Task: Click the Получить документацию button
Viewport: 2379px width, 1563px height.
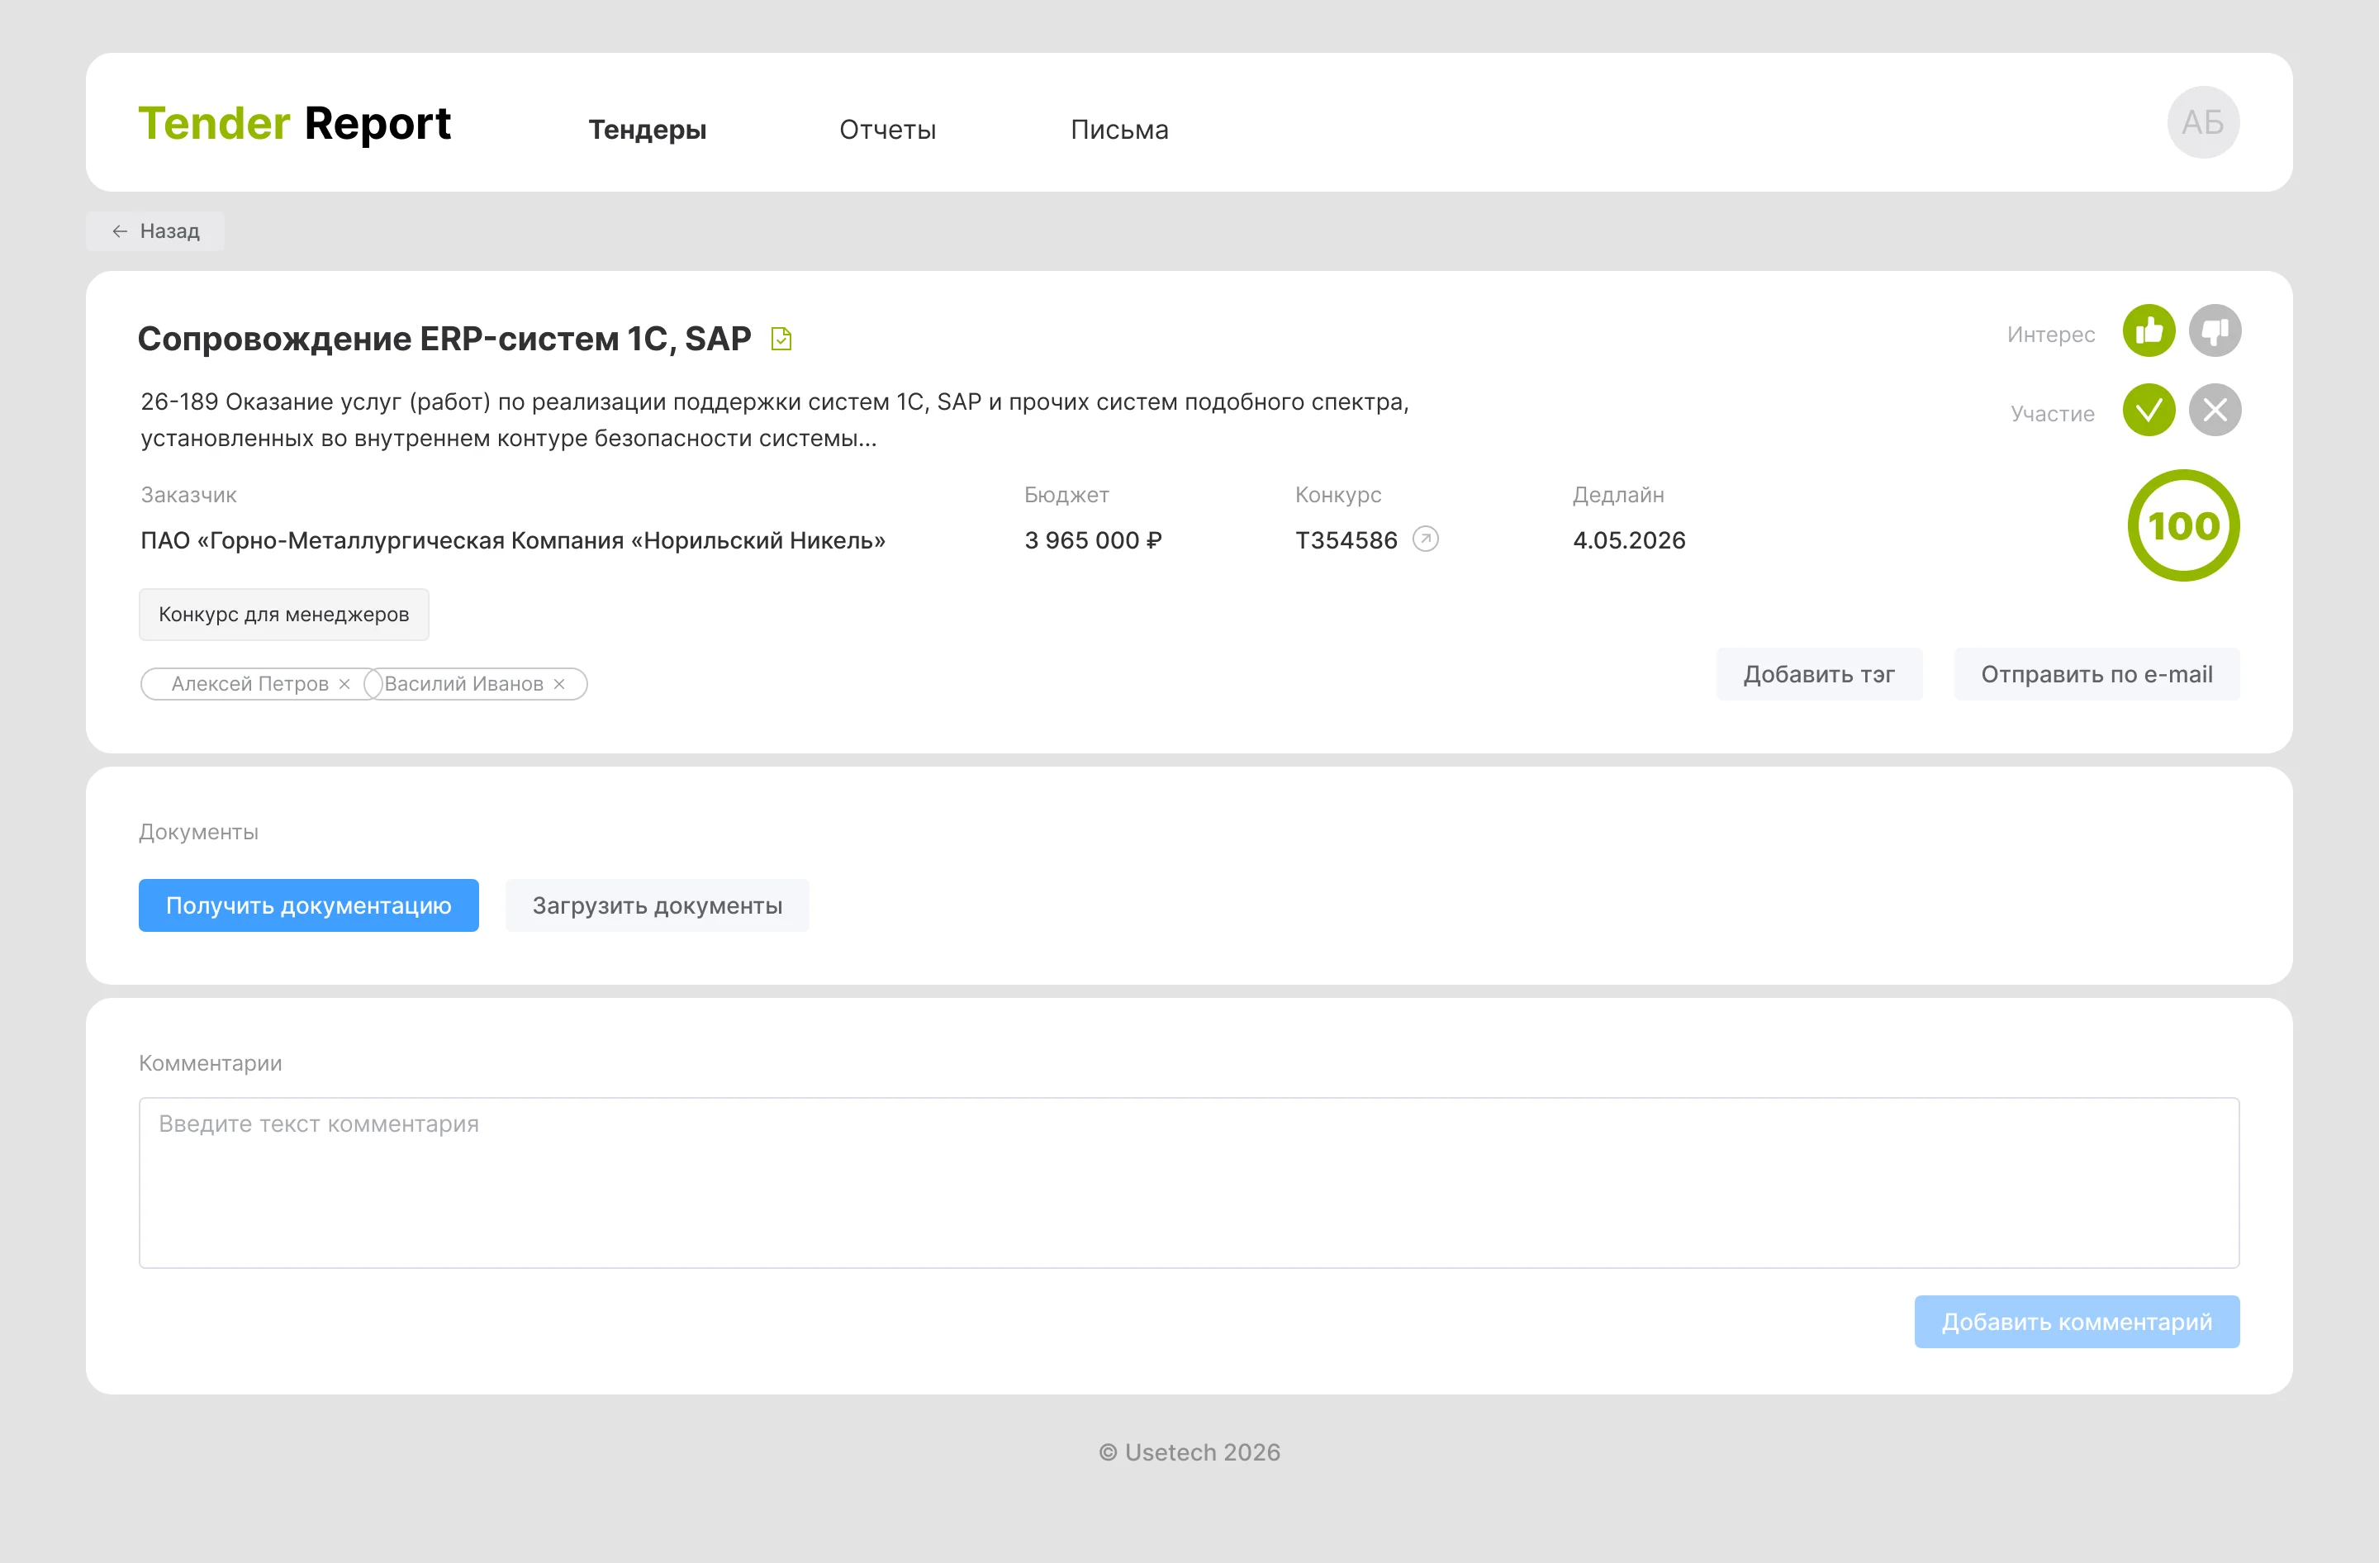Action: tap(309, 905)
